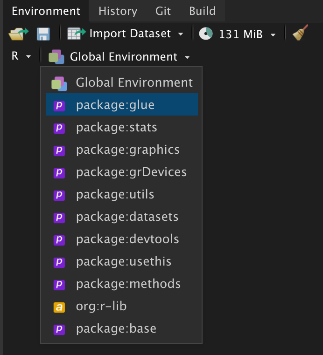The width and height of the screenshot is (323, 355).
Task: Click the purple icon beside package:utils
Action: click(59, 195)
